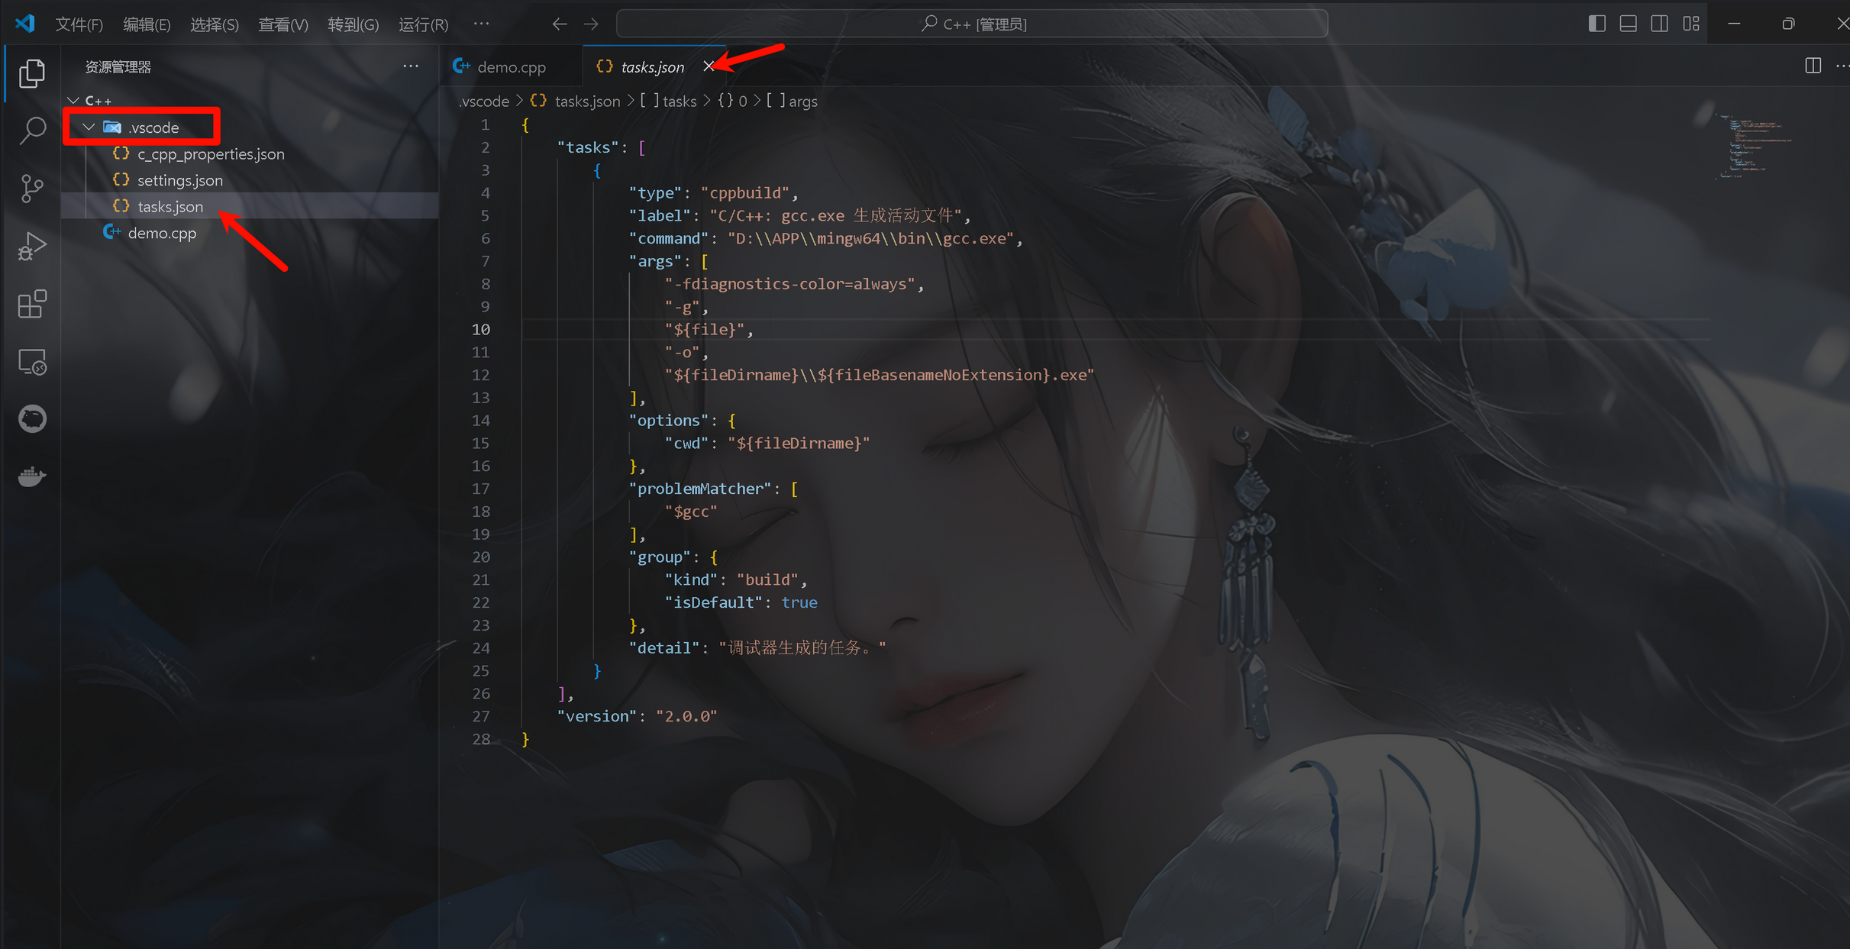Toggle the secondary side bar layout button

pos(1659,24)
